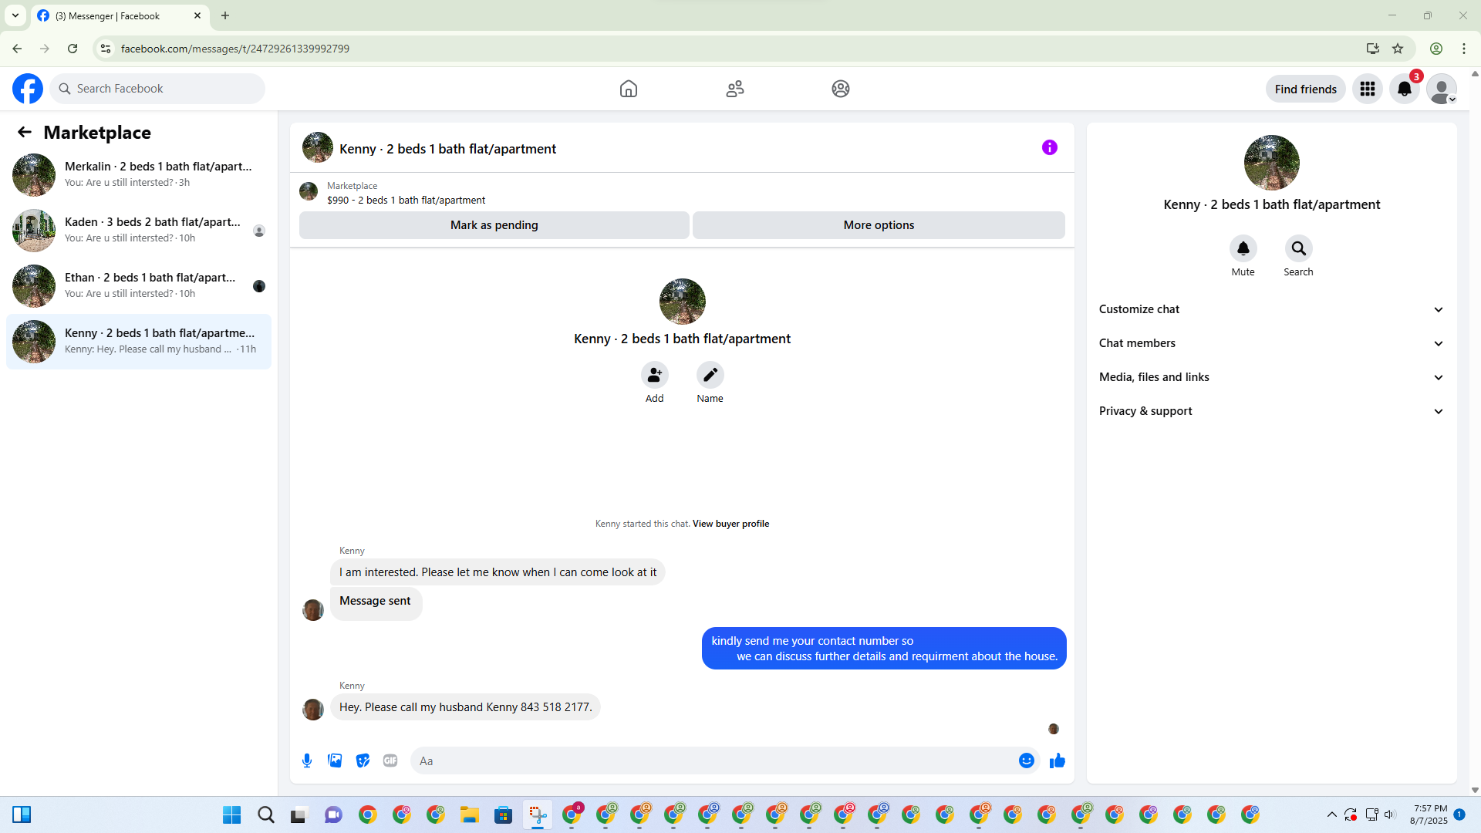This screenshot has width=1481, height=833.
Task: Open the emoji picker in composer
Action: coord(1027,760)
